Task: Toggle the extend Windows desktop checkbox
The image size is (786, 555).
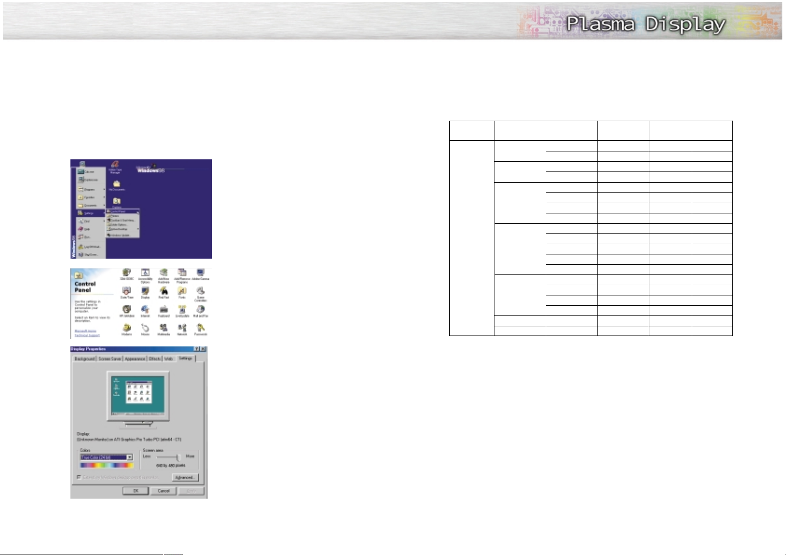Action: tap(78, 477)
